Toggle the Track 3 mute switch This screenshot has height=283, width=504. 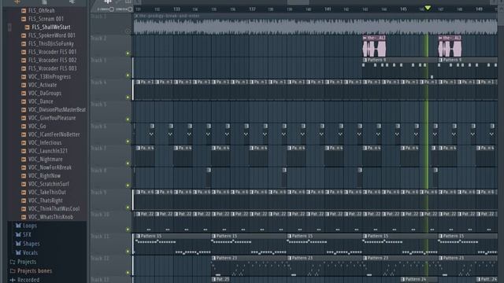[128, 75]
